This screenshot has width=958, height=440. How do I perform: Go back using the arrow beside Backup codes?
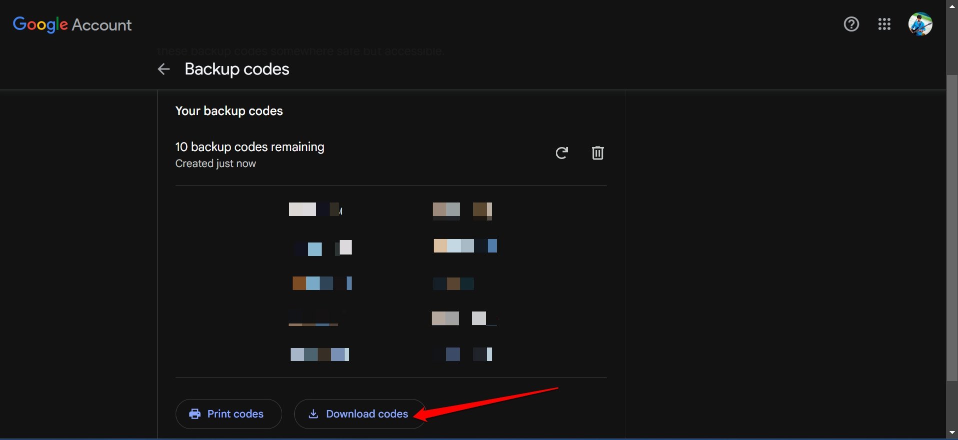tap(164, 69)
